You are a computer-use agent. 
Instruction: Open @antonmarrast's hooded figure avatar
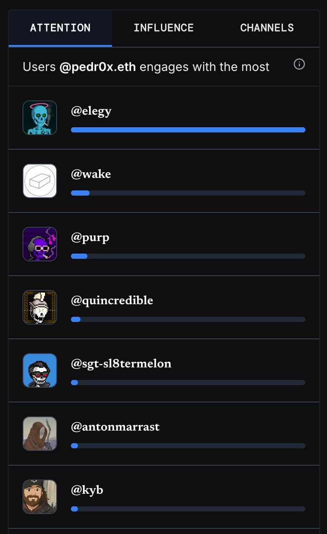[40, 434]
